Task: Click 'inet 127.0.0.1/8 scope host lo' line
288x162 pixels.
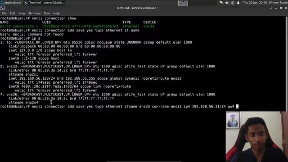Action: click(40, 50)
